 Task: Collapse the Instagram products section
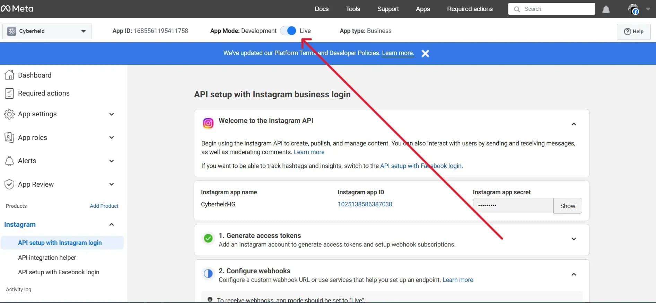pos(111,224)
